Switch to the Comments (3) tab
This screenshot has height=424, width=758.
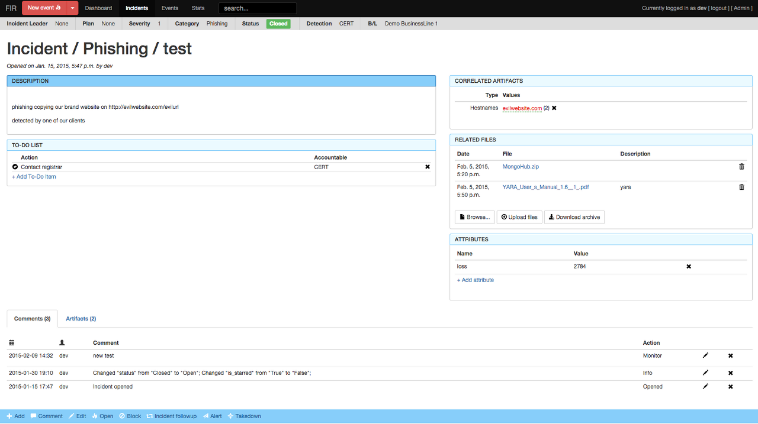tap(33, 319)
